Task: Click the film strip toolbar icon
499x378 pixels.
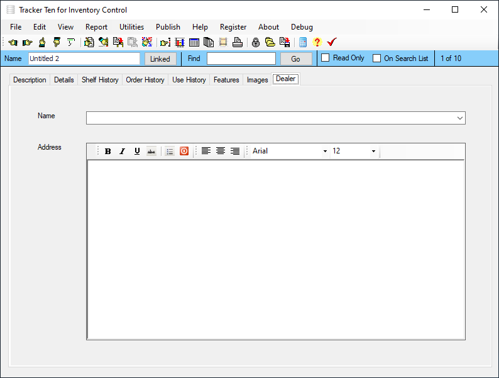Action: [x=223, y=42]
